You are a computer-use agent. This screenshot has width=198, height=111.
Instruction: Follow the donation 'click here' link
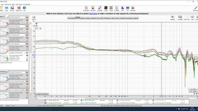[x=93, y=14]
